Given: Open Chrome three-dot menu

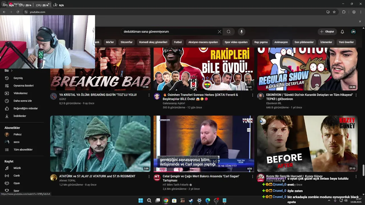Looking at the screenshot, I should click(x=361, y=12).
